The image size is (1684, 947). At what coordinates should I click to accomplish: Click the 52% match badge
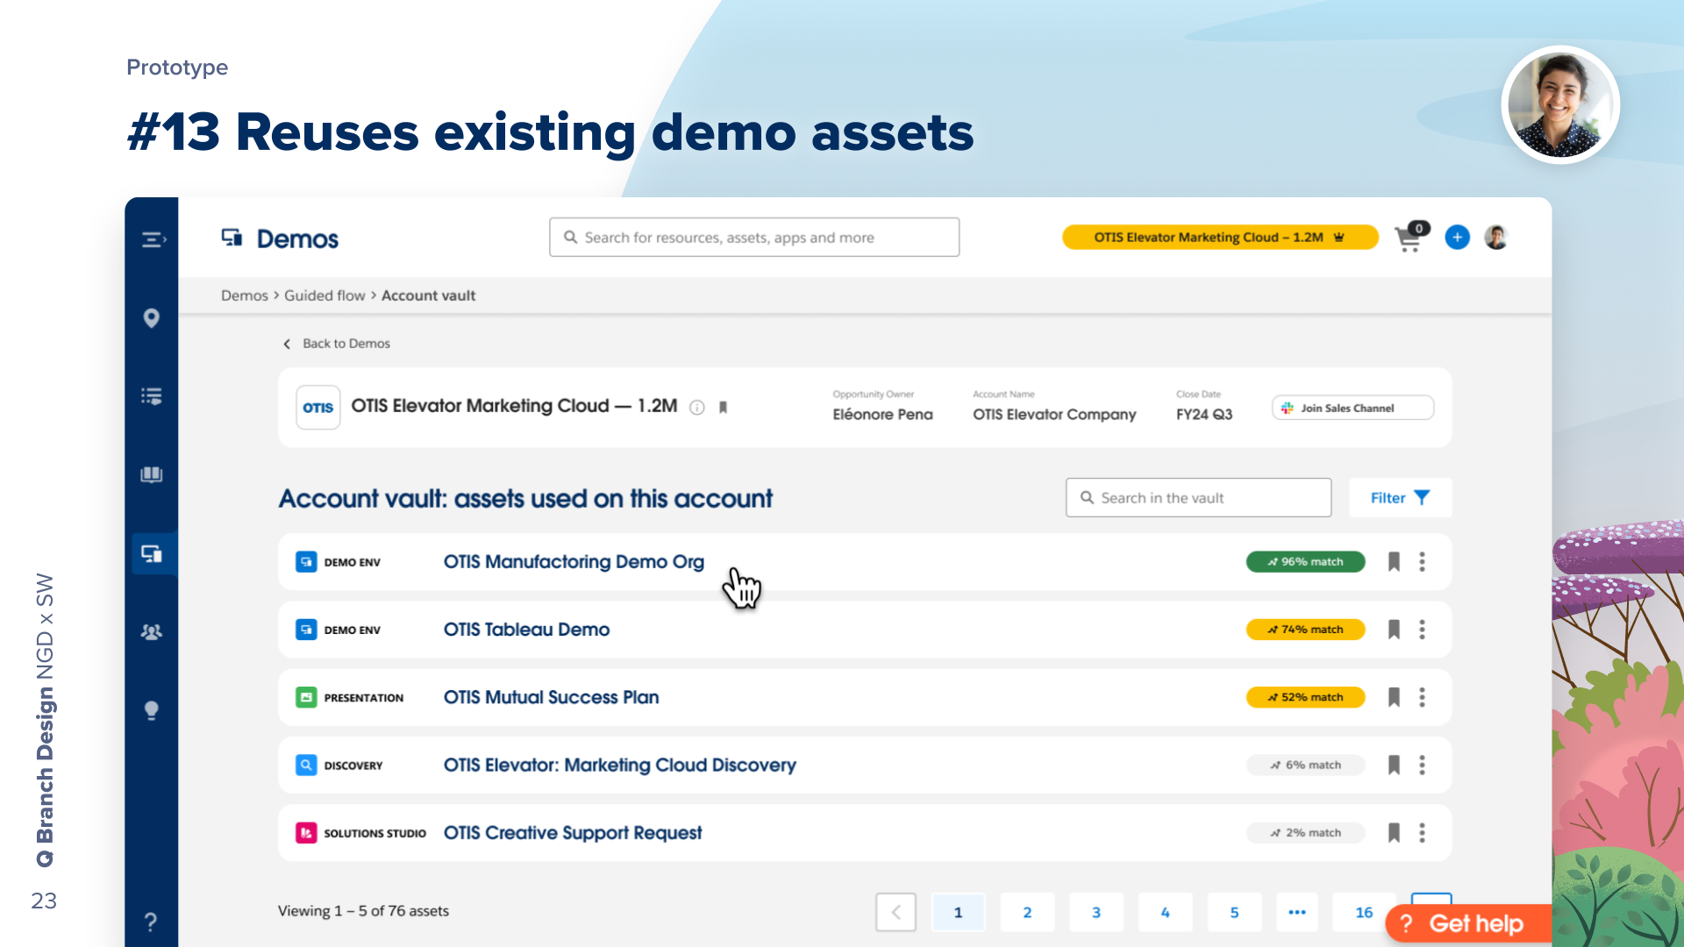pyautogui.click(x=1305, y=697)
